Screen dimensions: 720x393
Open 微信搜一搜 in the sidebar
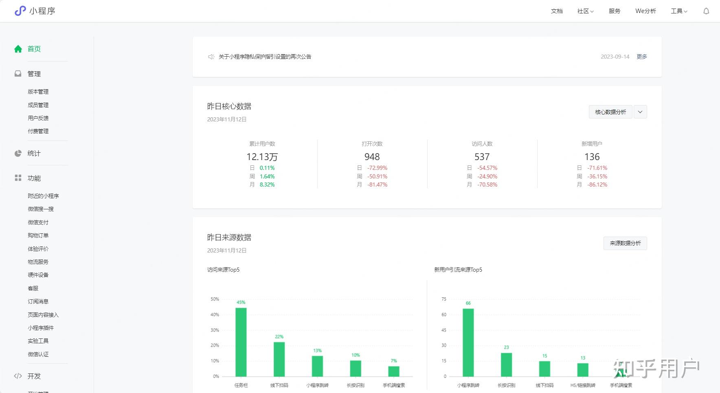41,209
